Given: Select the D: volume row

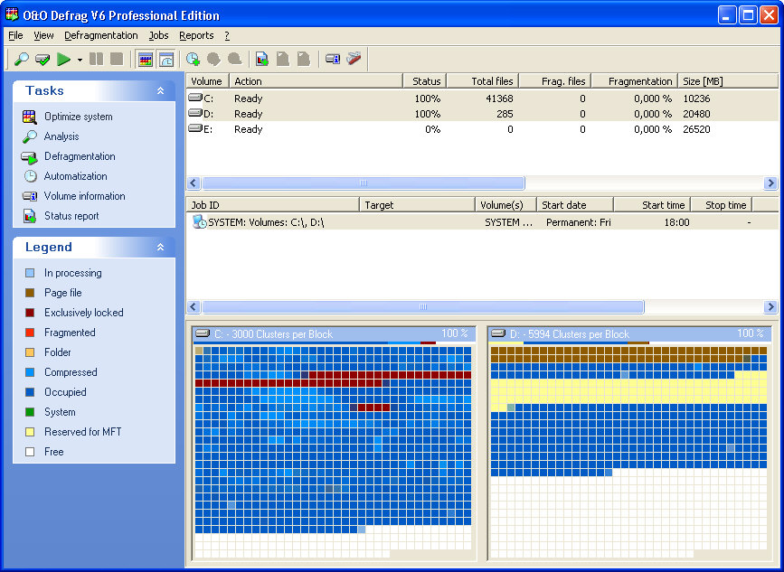Looking at the screenshot, I should click(482, 114).
